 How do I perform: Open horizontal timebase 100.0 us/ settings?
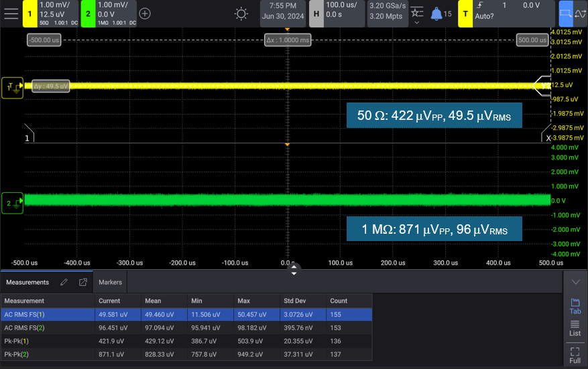click(344, 14)
